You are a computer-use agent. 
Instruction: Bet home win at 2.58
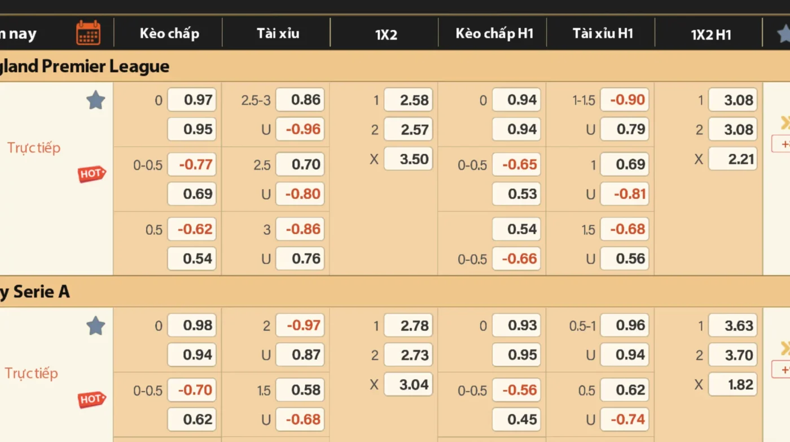[409, 100]
